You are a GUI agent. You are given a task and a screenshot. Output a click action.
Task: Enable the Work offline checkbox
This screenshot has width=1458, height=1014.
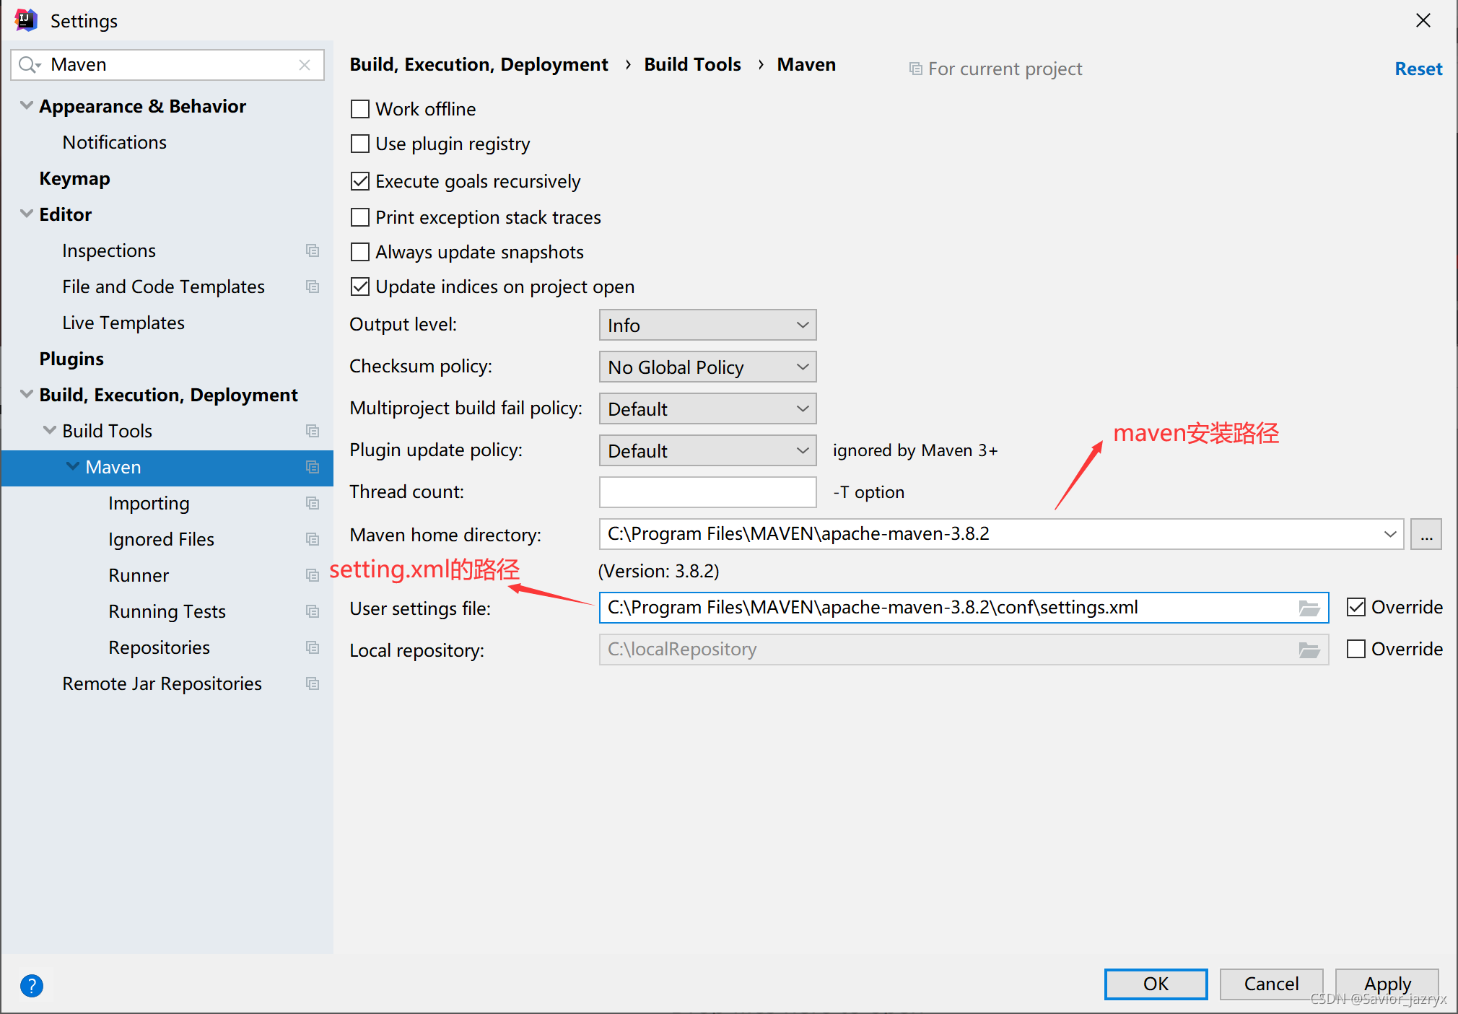coord(360,109)
